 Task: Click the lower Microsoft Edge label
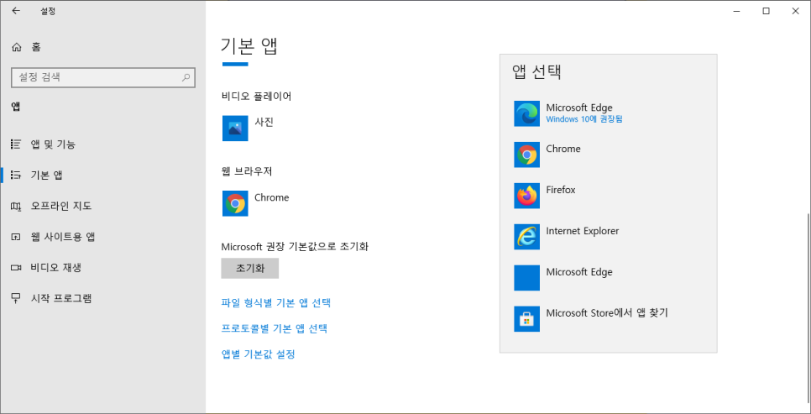pyautogui.click(x=579, y=272)
